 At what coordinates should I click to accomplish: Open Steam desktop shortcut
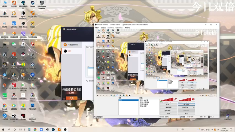tap(32, 4)
